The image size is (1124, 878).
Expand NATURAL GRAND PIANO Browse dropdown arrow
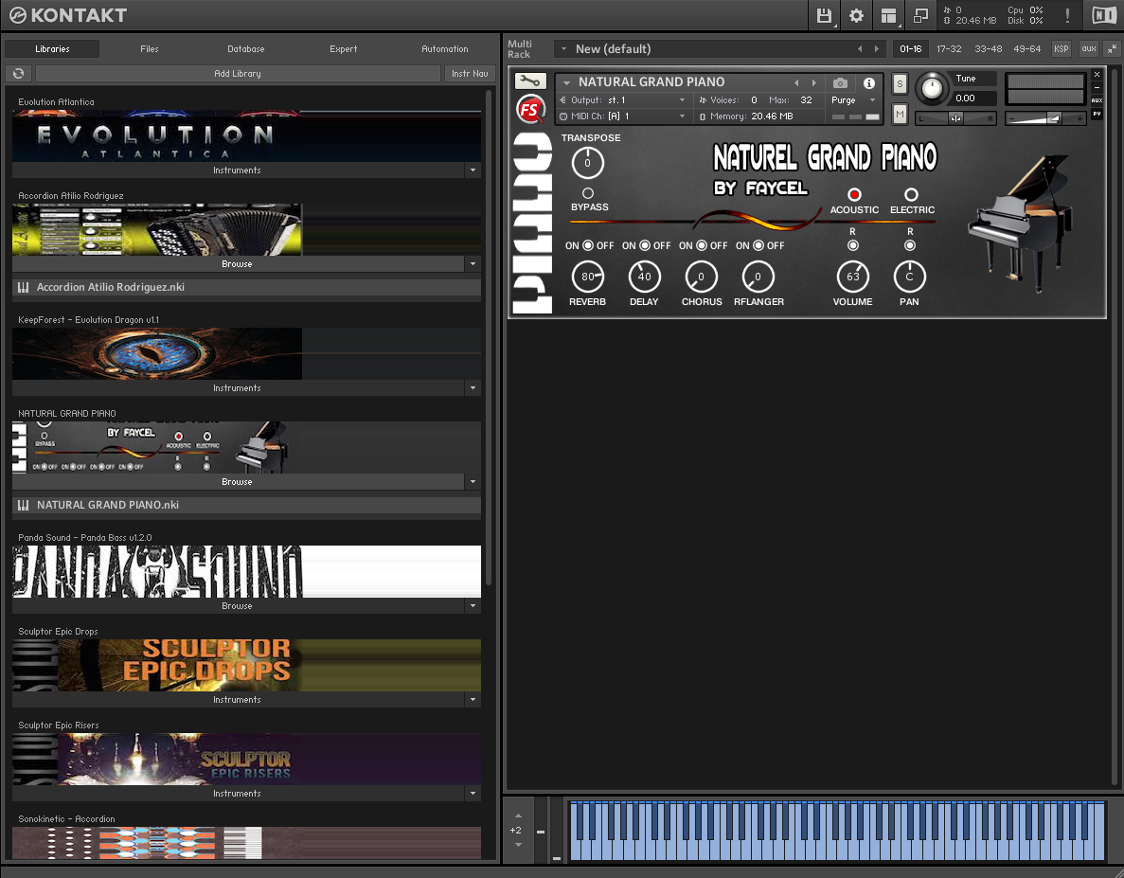point(473,482)
